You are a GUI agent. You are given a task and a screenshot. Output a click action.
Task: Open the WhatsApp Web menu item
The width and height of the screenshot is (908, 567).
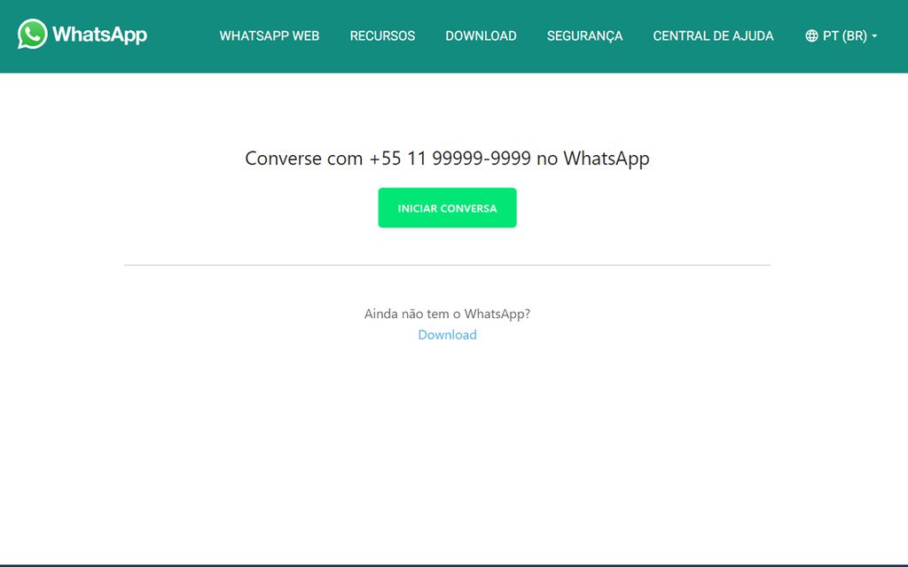[x=270, y=35]
